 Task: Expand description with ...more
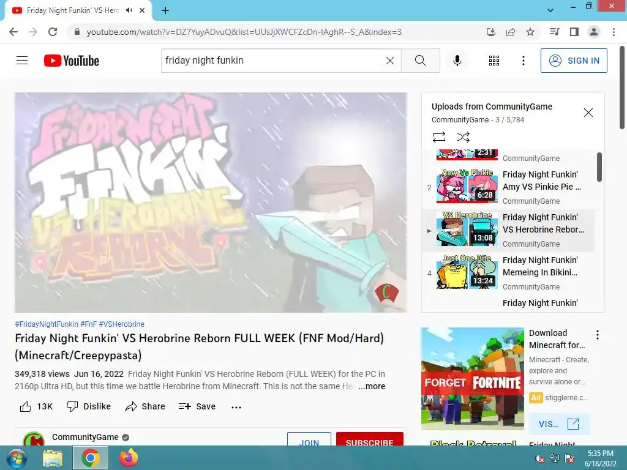pos(372,386)
